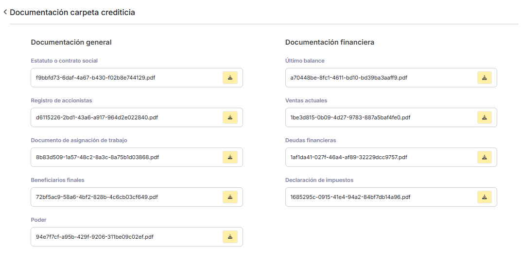Screen dimensions: 522x262
Task: Click the 1af1da41 filename under Deudas financieras
Action: coord(348,157)
